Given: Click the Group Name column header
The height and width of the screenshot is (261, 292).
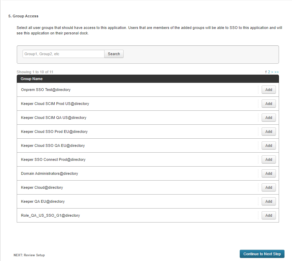Looking at the screenshot, I should tap(31, 79).
